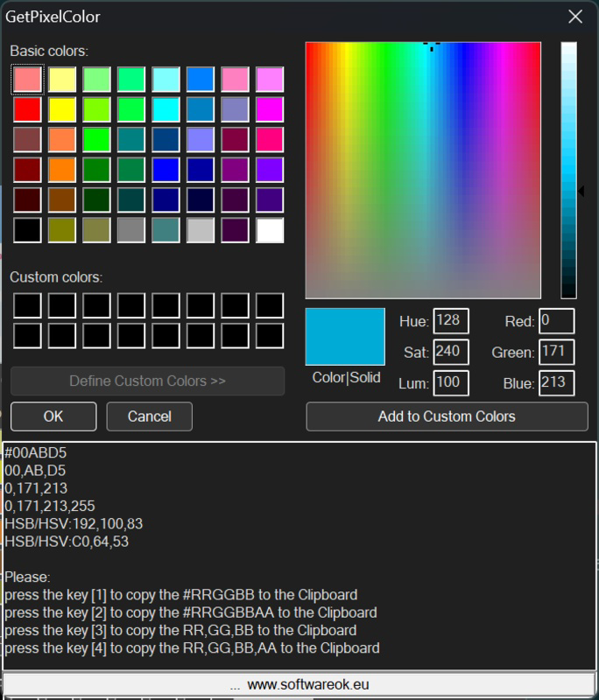Viewport: 599px width, 700px height.
Task: Click the Cancel button
Action: (150, 416)
